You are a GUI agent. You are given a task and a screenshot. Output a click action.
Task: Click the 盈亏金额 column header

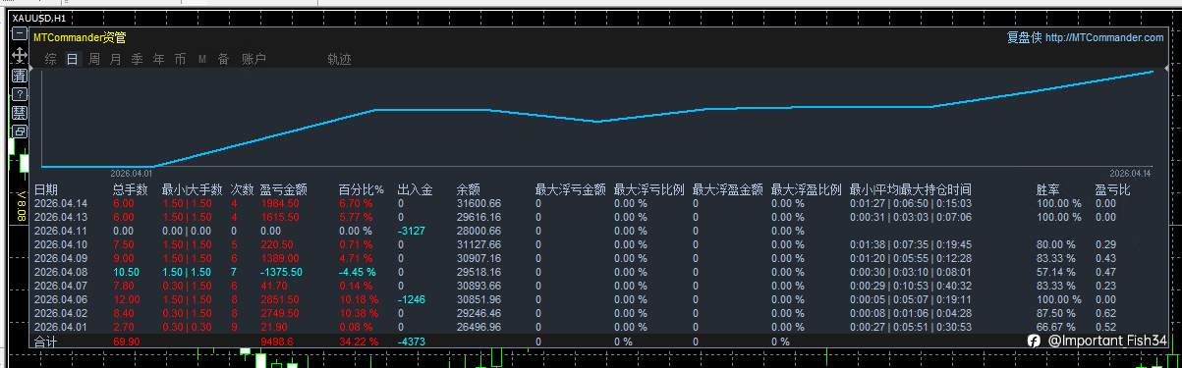click(284, 189)
